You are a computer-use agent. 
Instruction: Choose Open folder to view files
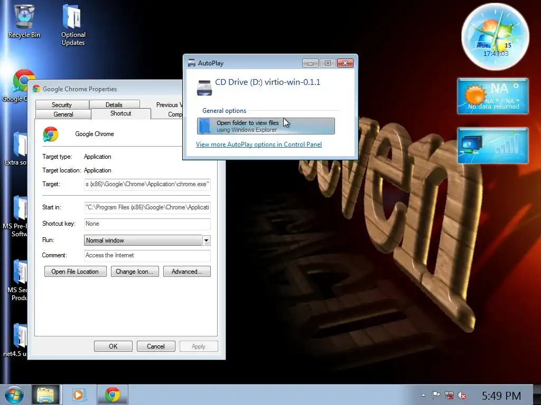[x=266, y=126]
